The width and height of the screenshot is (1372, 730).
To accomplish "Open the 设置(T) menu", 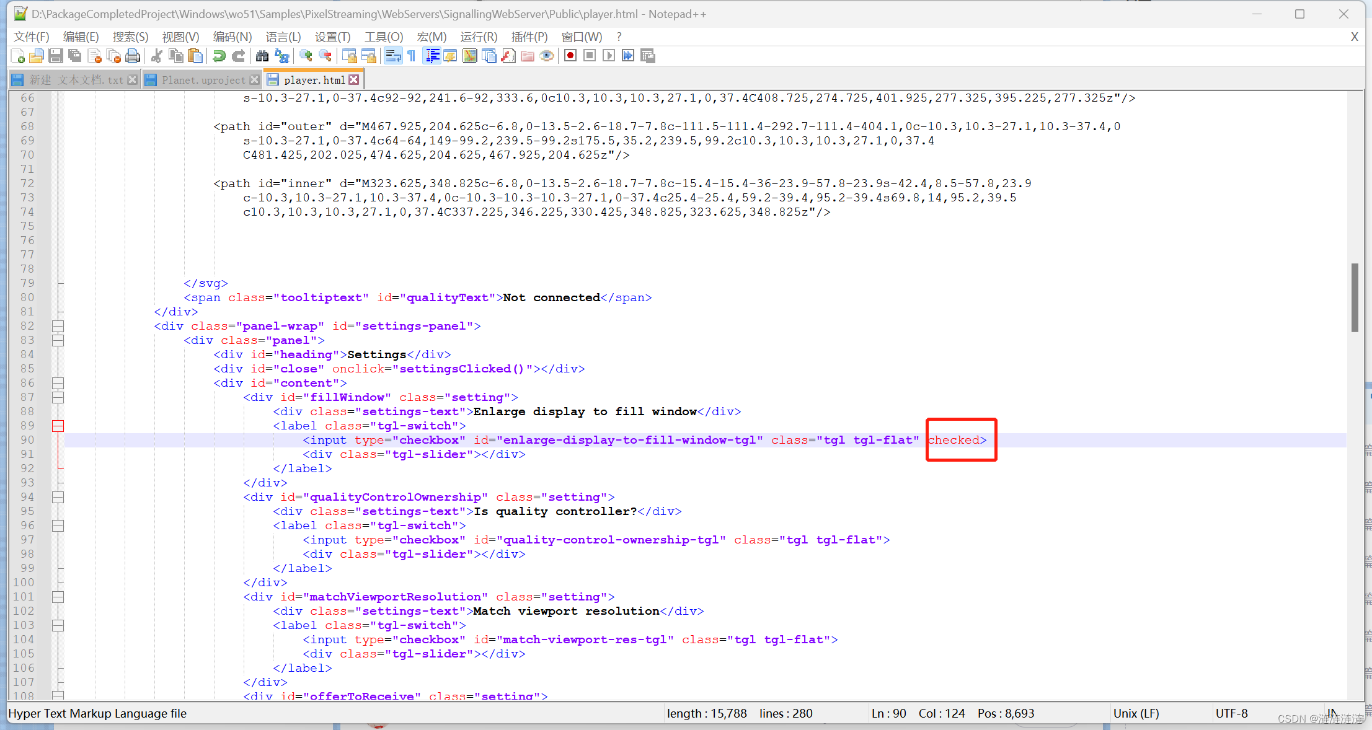I will pyautogui.click(x=333, y=37).
